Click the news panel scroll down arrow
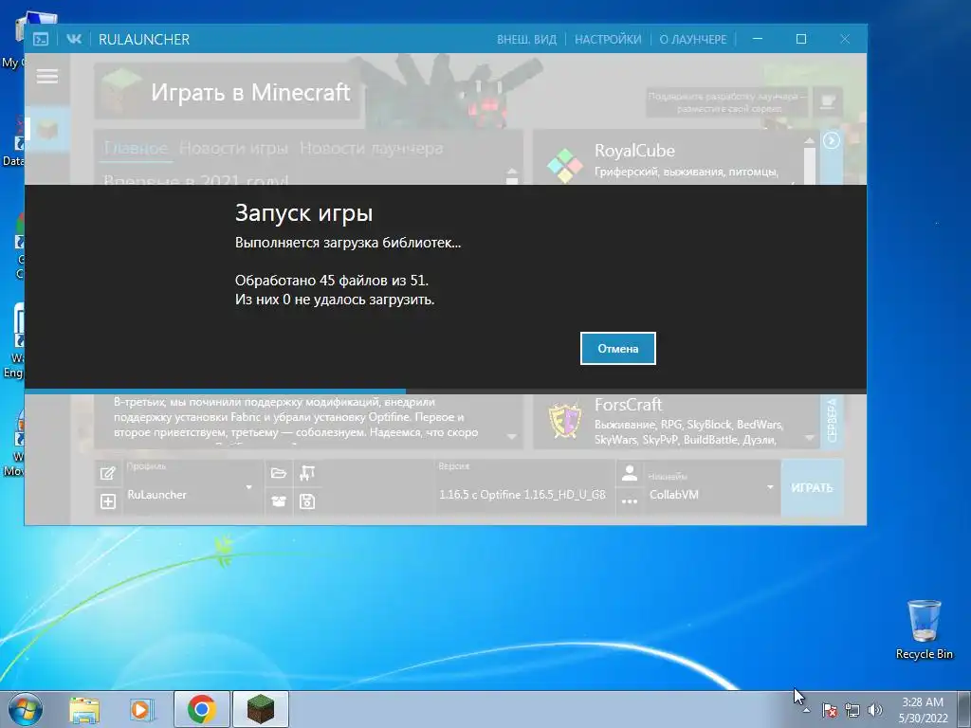The width and height of the screenshot is (971, 728). (511, 436)
